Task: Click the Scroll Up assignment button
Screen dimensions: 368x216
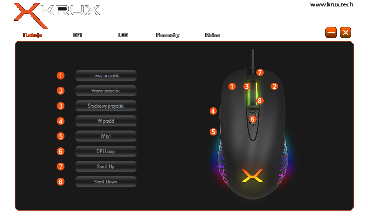Action: tap(106, 167)
